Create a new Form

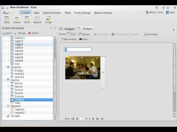point(27,20)
